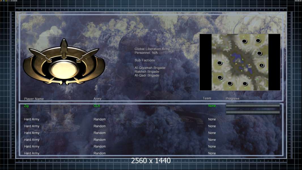
Task: Click Zig's army value GLA
Action: pyautogui.click(x=97, y=106)
